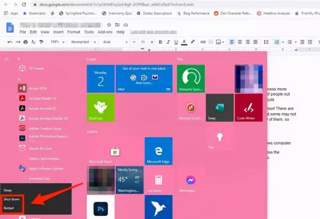Open the Arial font dropdown
The height and width of the screenshot is (219, 320).
(x=115, y=42)
